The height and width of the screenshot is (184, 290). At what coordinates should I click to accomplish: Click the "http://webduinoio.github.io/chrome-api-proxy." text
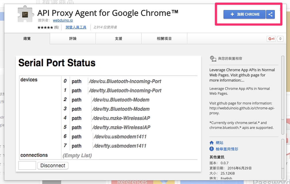click(x=242, y=111)
